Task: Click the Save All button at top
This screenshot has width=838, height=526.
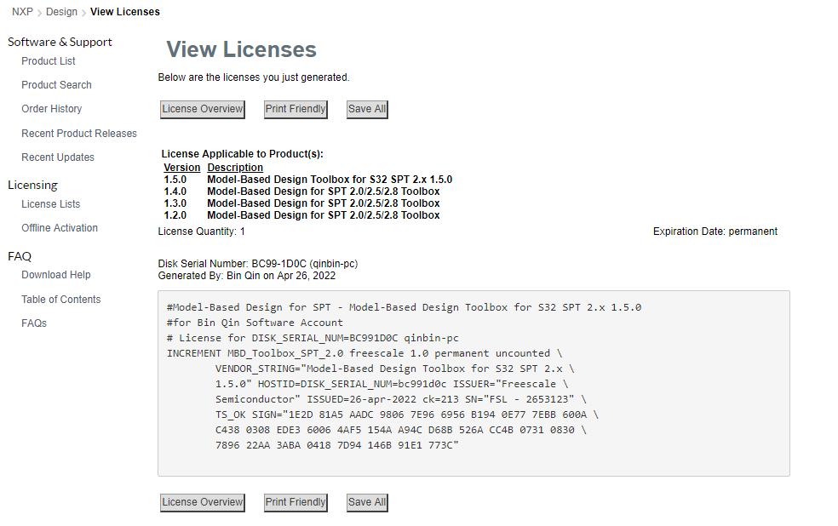Action: point(366,109)
